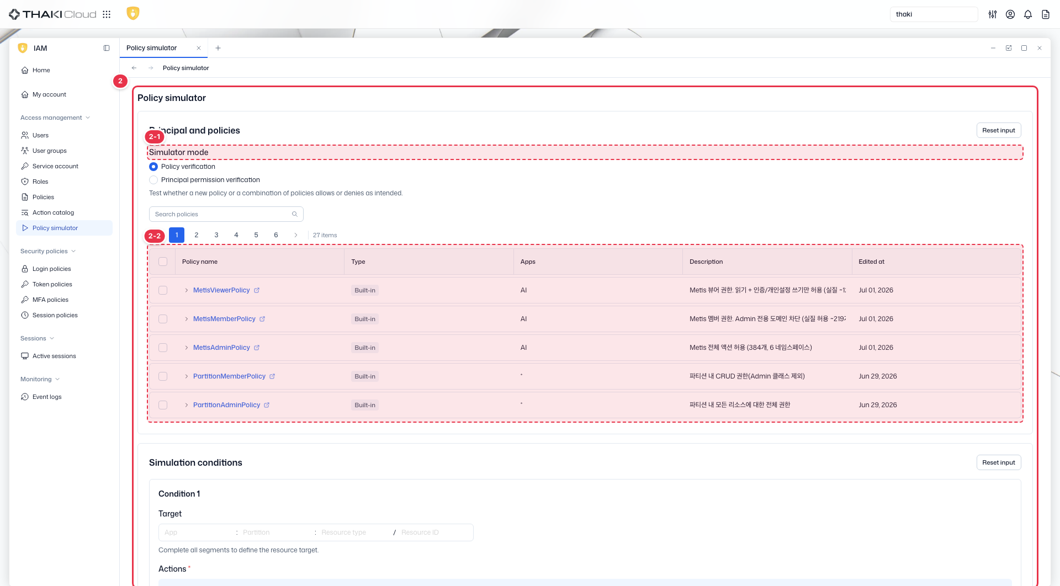
Task: Go to page 3 of policies
Action: coord(216,235)
